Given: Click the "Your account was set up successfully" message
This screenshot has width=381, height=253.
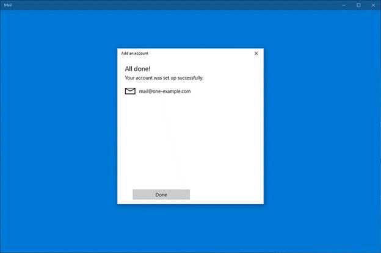Looking at the screenshot, I should tap(164, 78).
